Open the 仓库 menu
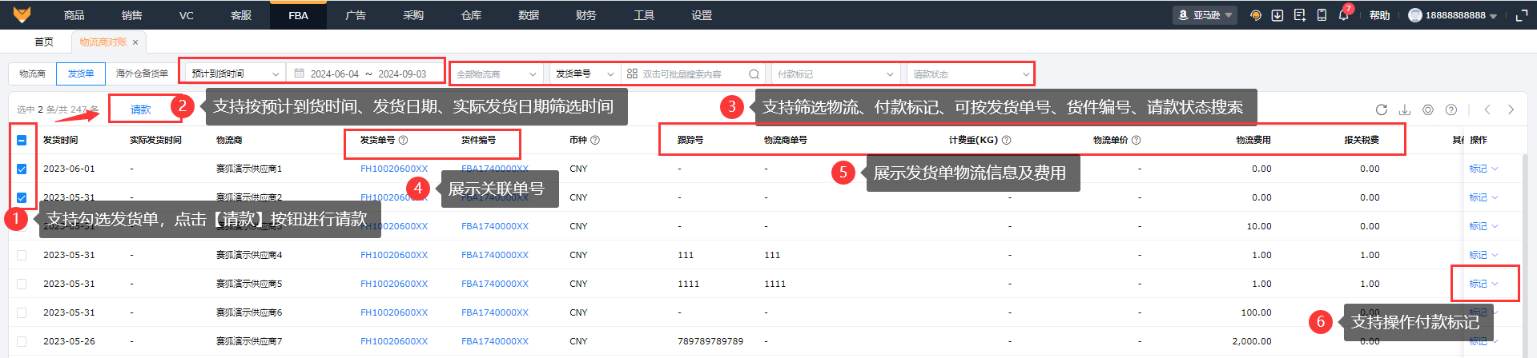 pos(471,15)
